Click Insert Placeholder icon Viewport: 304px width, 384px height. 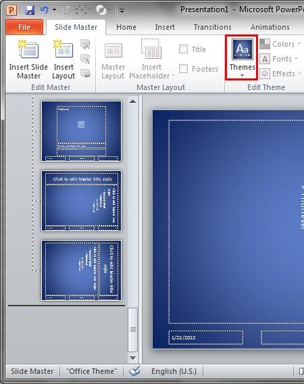(151, 49)
